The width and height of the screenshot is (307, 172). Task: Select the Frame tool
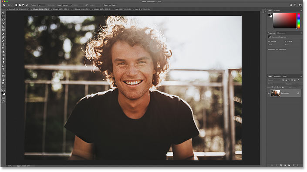(3, 30)
